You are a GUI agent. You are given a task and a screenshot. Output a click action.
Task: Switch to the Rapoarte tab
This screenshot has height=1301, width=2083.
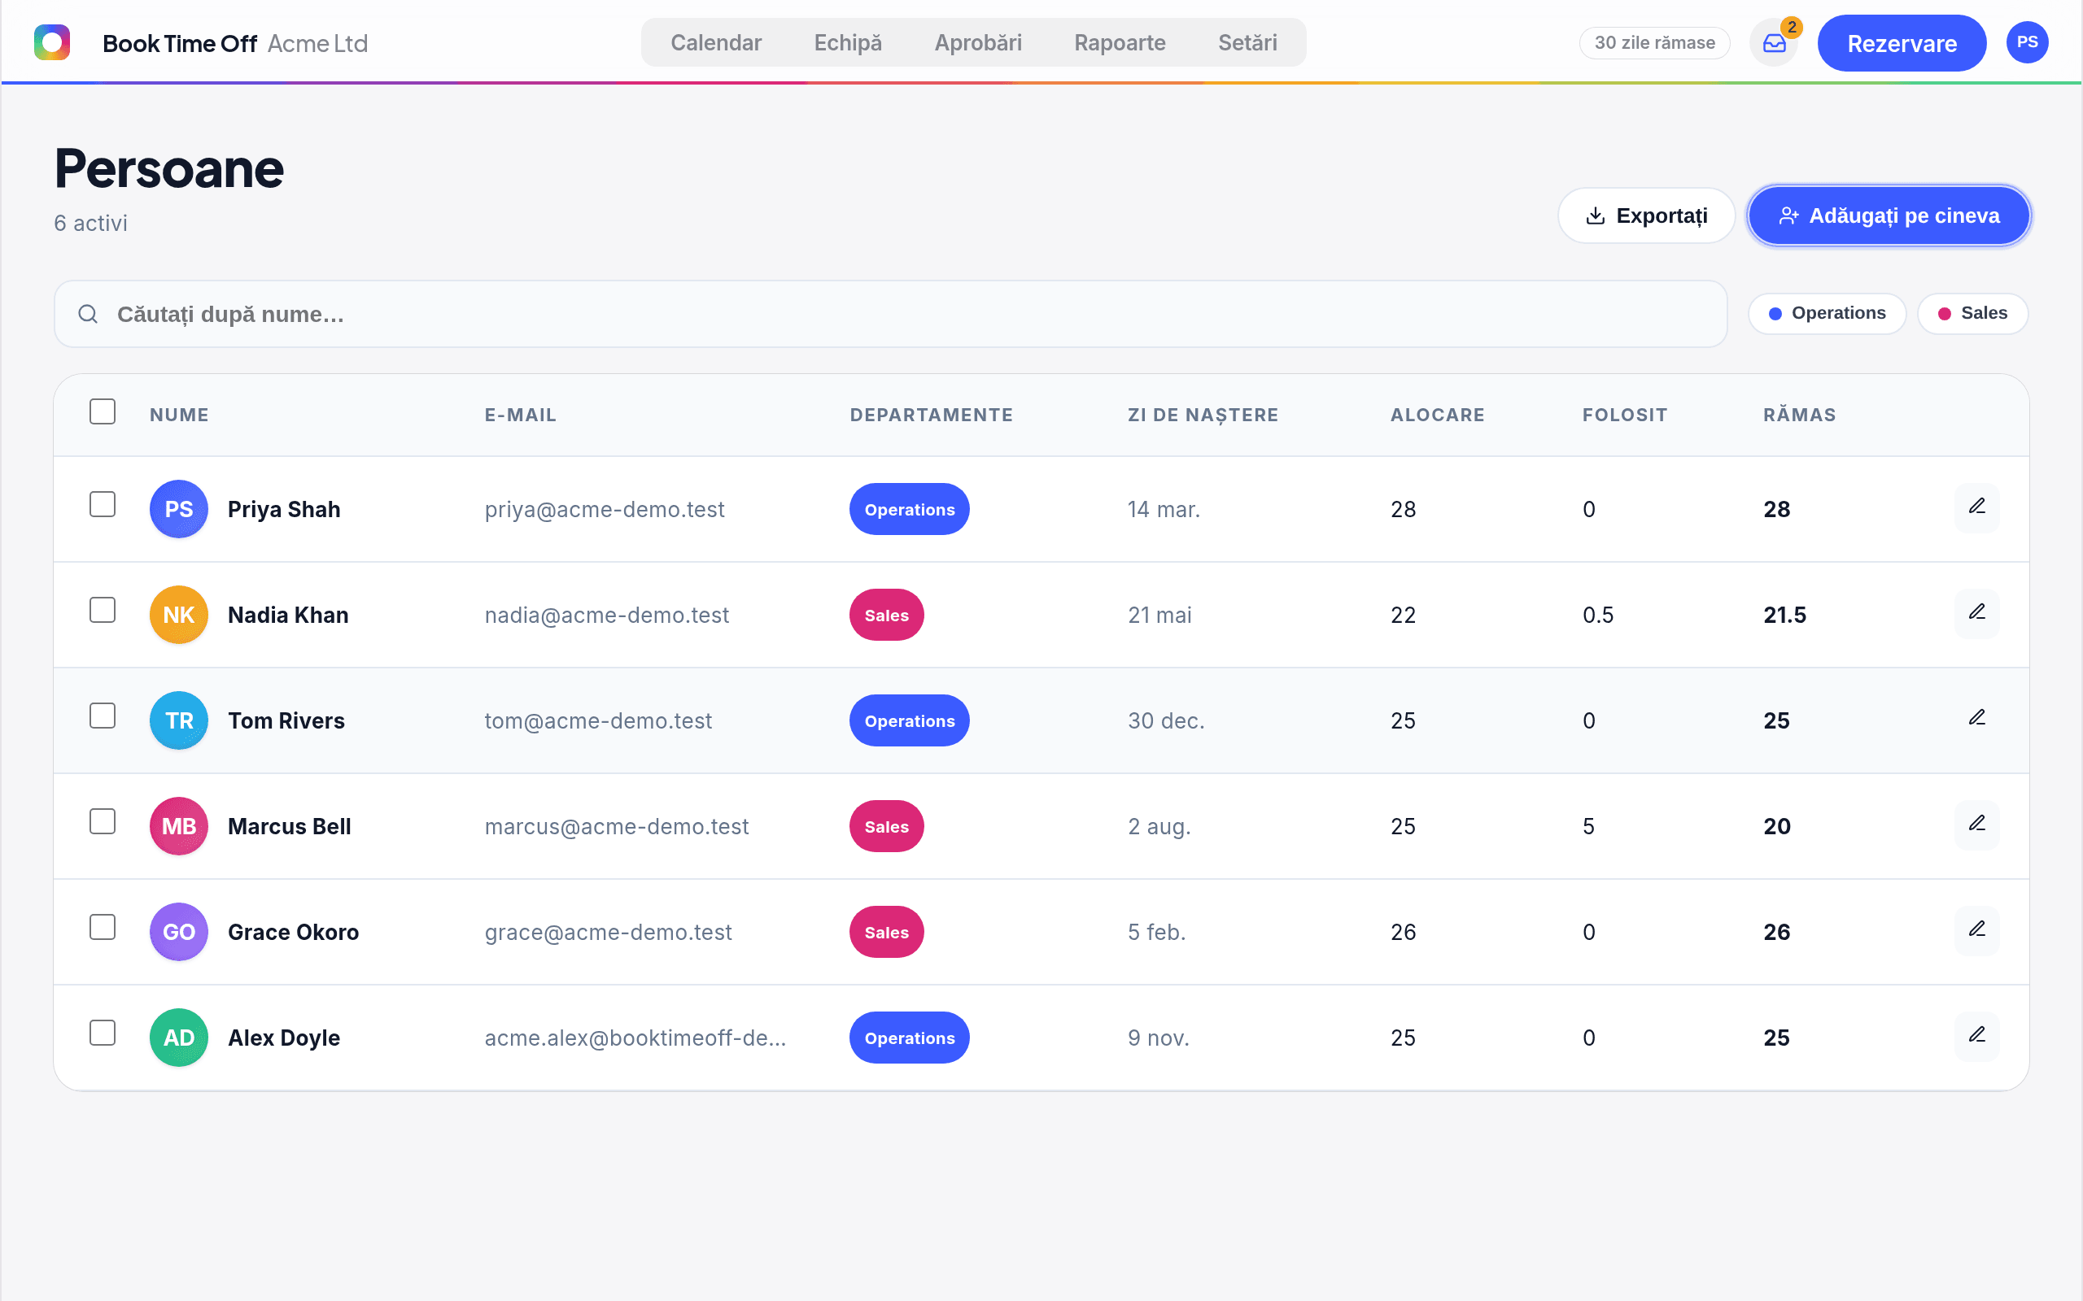pyautogui.click(x=1120, y=43)
